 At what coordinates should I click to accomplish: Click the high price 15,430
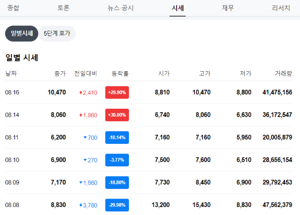point(201,205)
